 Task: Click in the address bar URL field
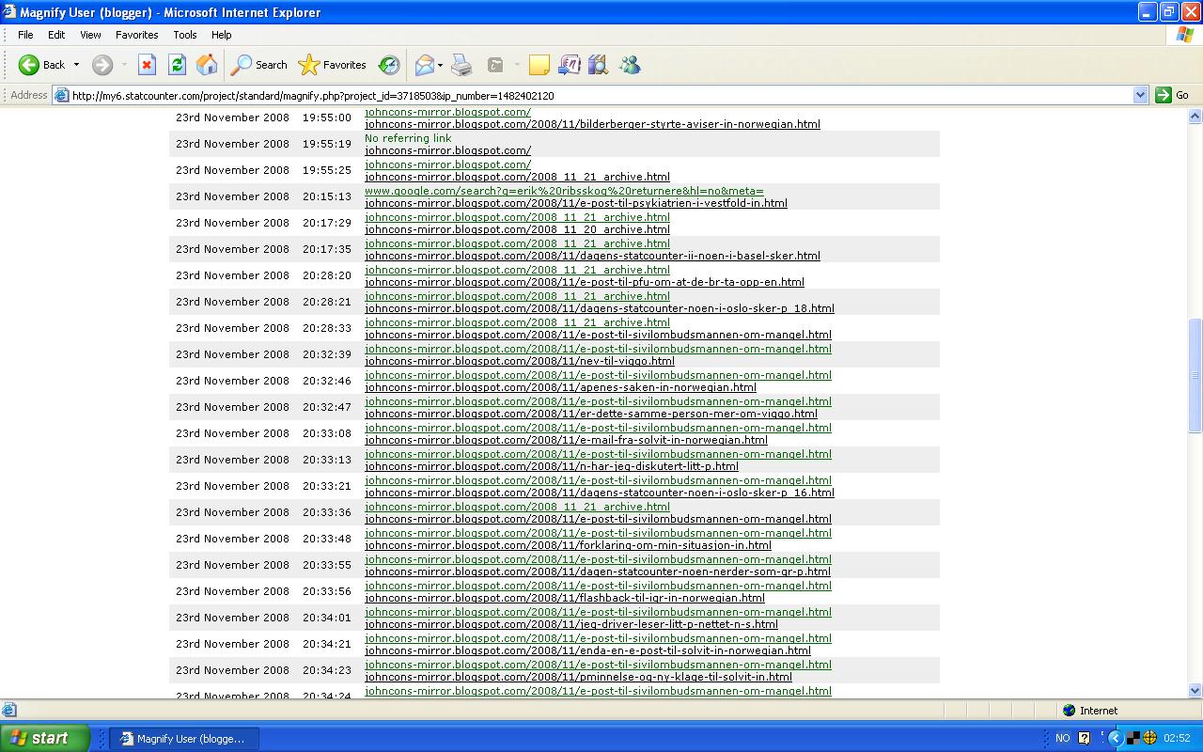[x=600, y=95]
